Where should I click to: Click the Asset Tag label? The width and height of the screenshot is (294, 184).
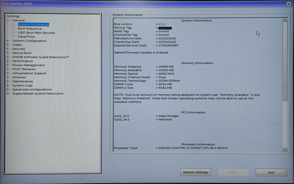(121, 31)
